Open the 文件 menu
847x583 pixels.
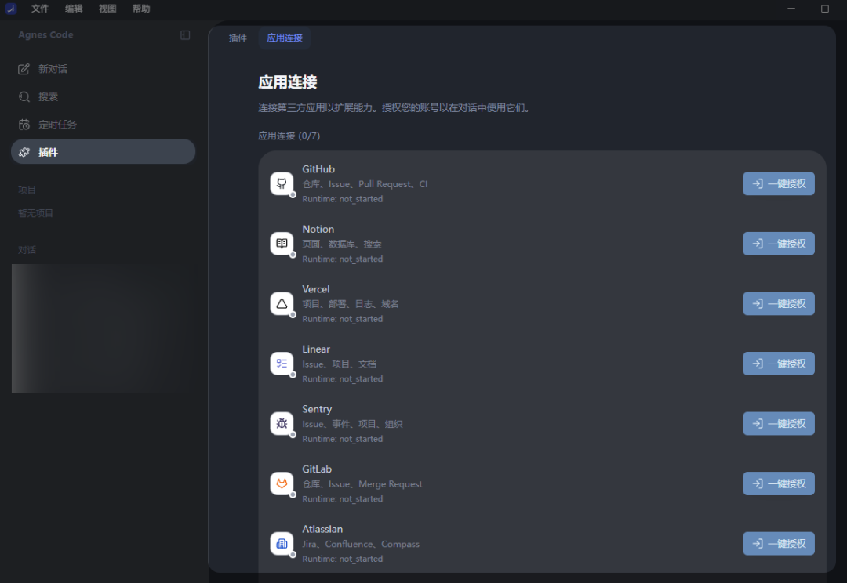coord(40,9)
